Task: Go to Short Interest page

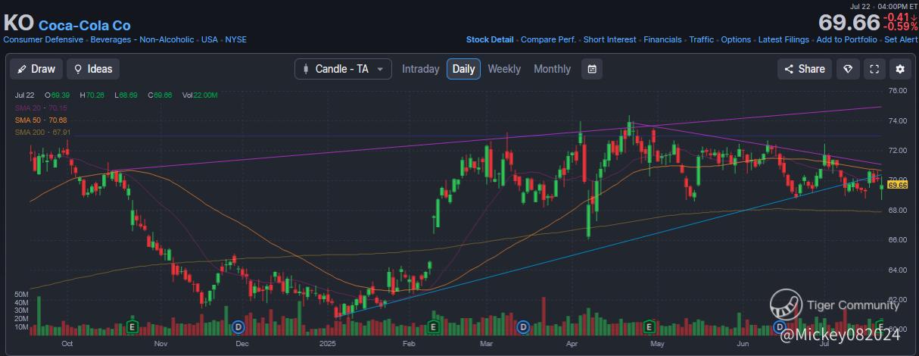Action: point(609,39)
